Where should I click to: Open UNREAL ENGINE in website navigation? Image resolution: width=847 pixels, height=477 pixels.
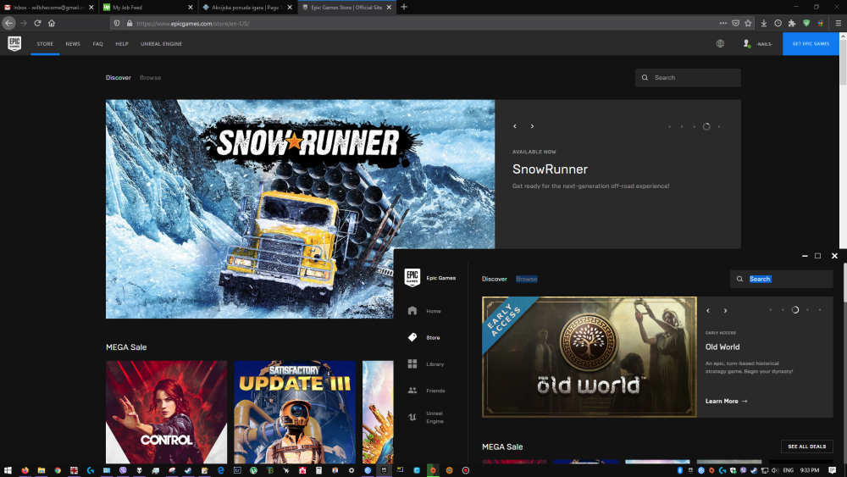(x=161, y=44)
